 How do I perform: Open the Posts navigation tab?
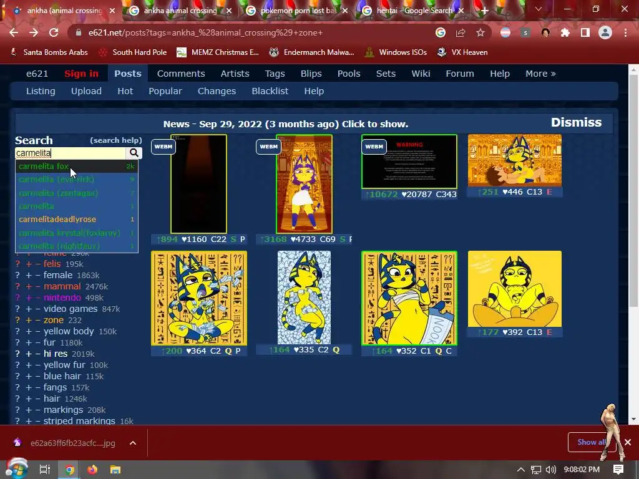pyautogui.click(x=127, y=74)
